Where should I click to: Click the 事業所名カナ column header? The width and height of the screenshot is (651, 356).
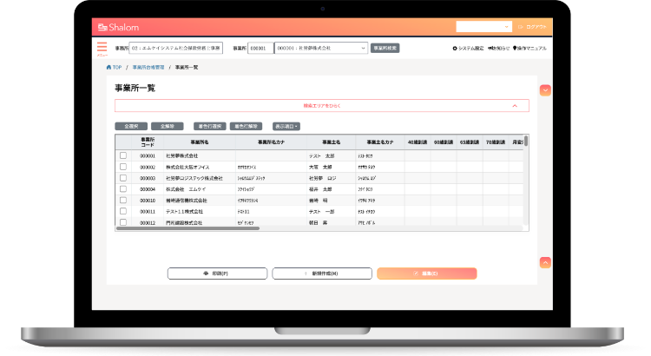(271, 142)
